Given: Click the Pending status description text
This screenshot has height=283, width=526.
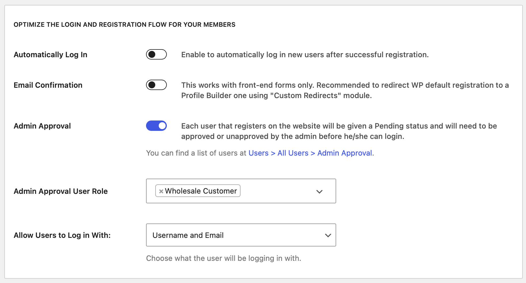Looking at the screenshot, I should tap(339, 131).
